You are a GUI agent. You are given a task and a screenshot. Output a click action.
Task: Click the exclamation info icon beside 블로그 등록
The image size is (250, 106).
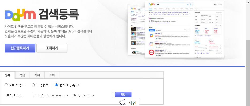(78, 85)
